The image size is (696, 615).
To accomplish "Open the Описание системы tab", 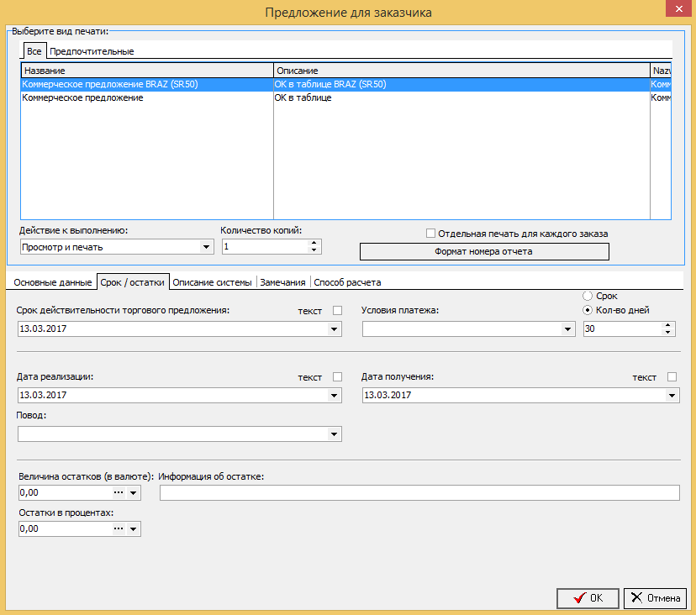I will click(212, 282).
